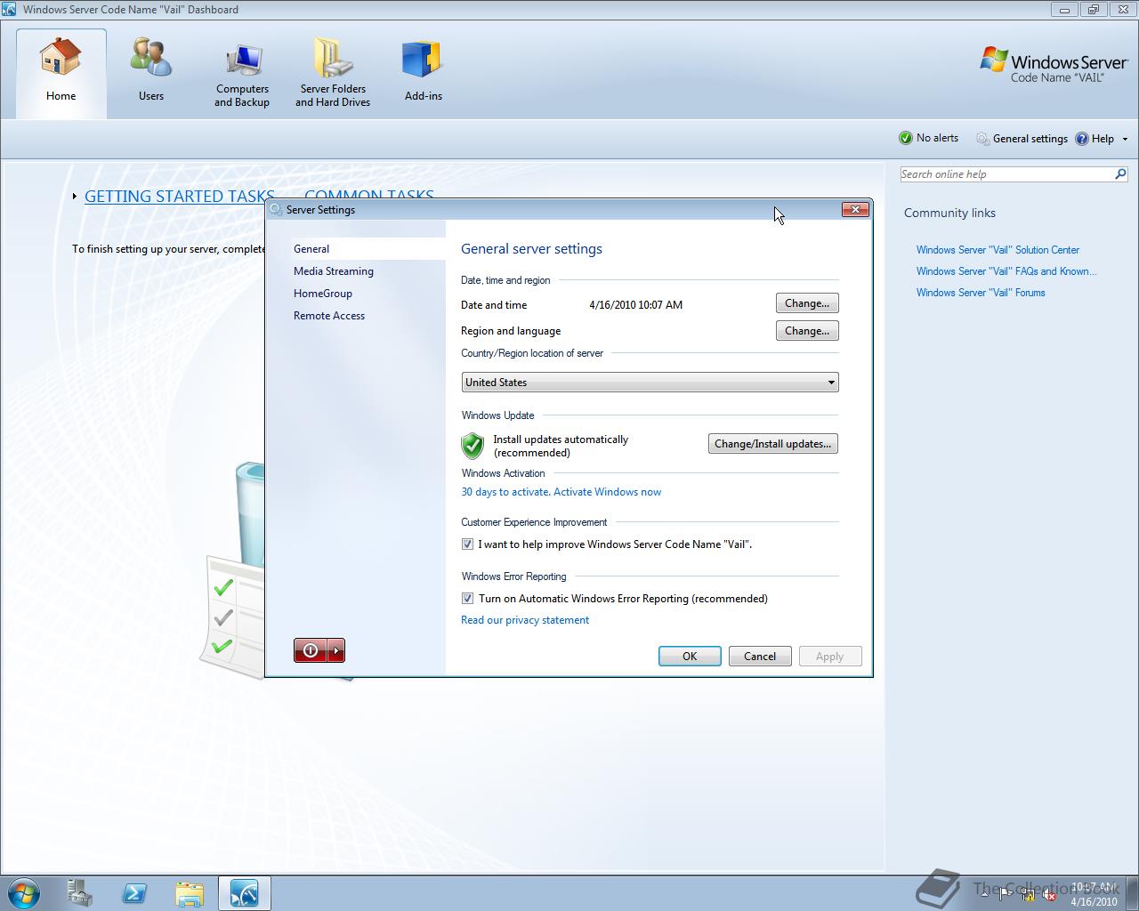Expand the arrow beside Getting Started Tasks
The width and height of the screenshot is (1139, 911).
click(75, 197)
